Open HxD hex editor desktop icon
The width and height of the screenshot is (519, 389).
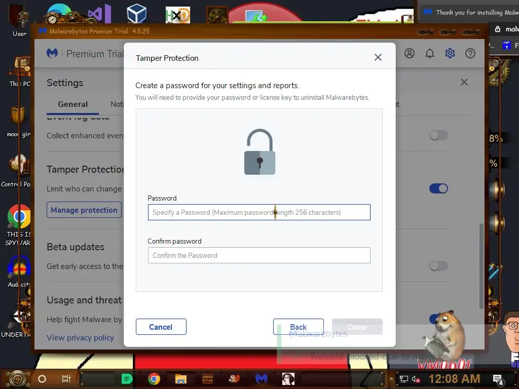pyautogui.click(x=178, y=15)
